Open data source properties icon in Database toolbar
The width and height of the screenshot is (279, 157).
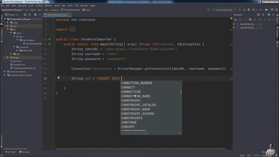(x=250, y=19)
